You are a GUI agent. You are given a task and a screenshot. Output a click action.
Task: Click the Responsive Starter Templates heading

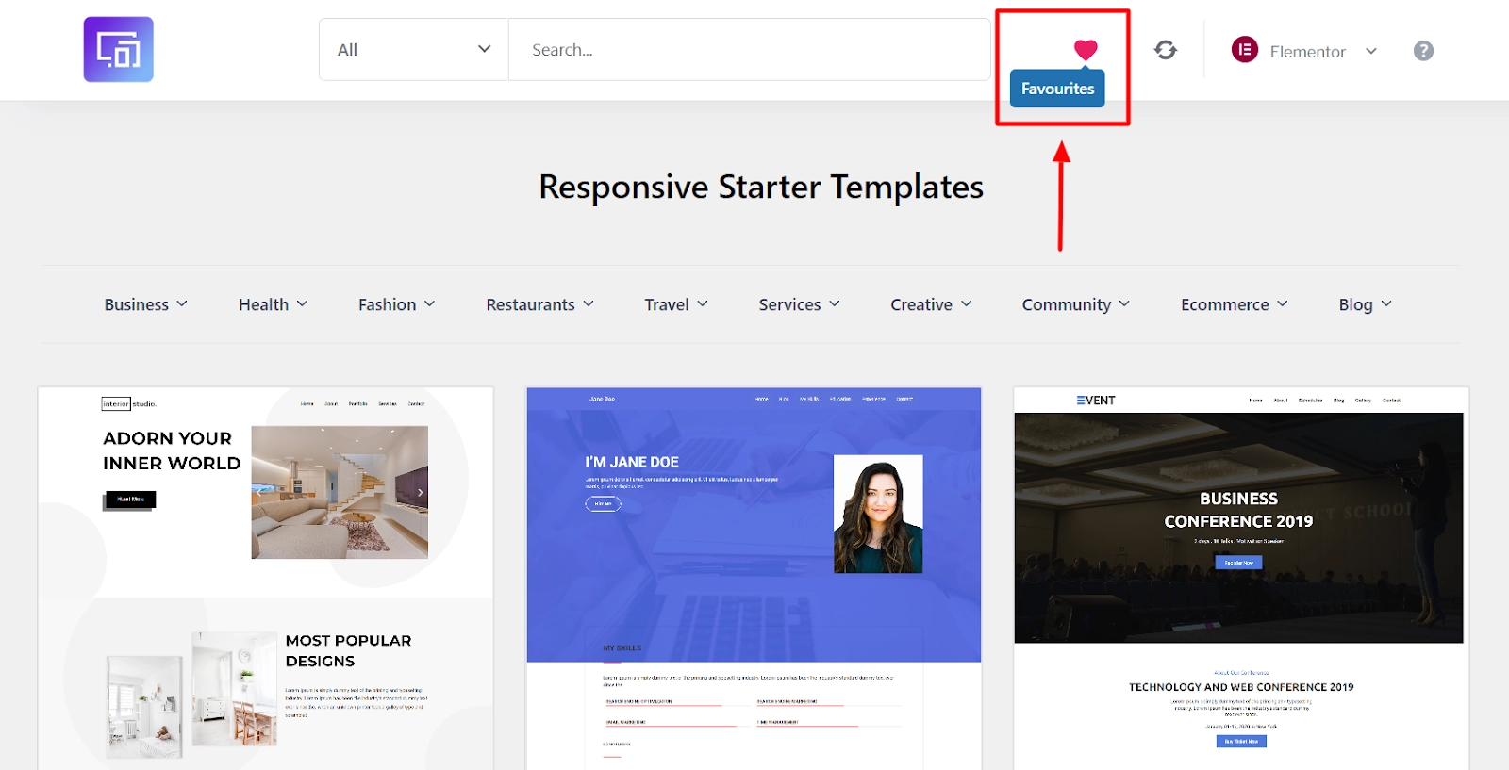(761, 187)
